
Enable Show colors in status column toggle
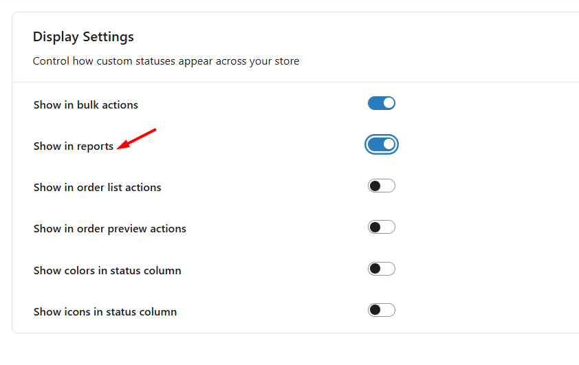(x=382, y=269)
